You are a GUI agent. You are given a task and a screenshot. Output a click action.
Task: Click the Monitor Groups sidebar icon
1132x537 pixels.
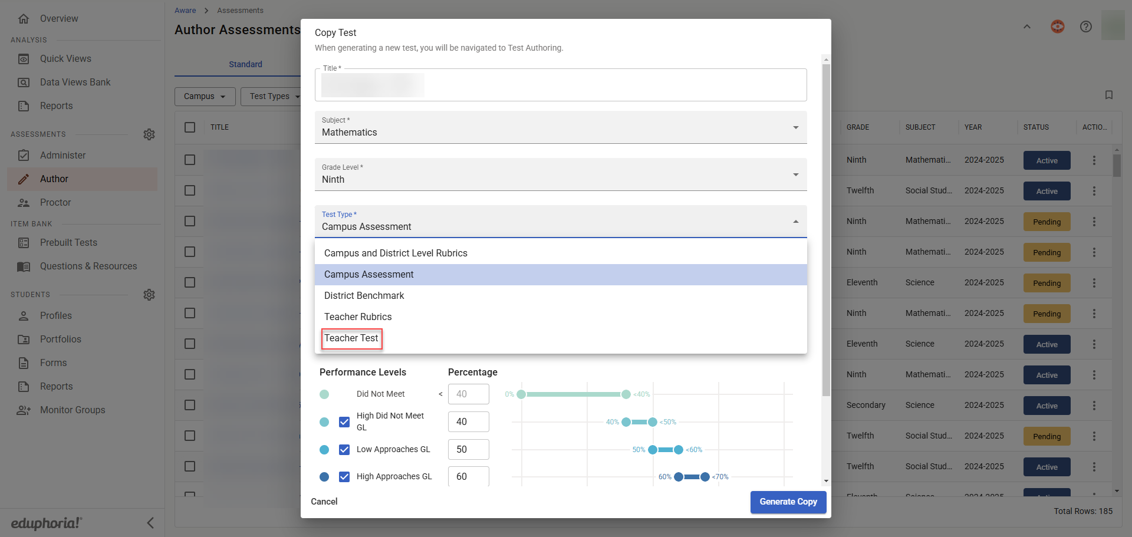coord(24,410)
